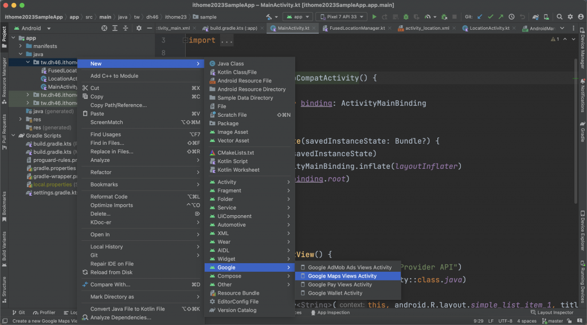Open Resource Manager side panel

click(x=4, y=81)
